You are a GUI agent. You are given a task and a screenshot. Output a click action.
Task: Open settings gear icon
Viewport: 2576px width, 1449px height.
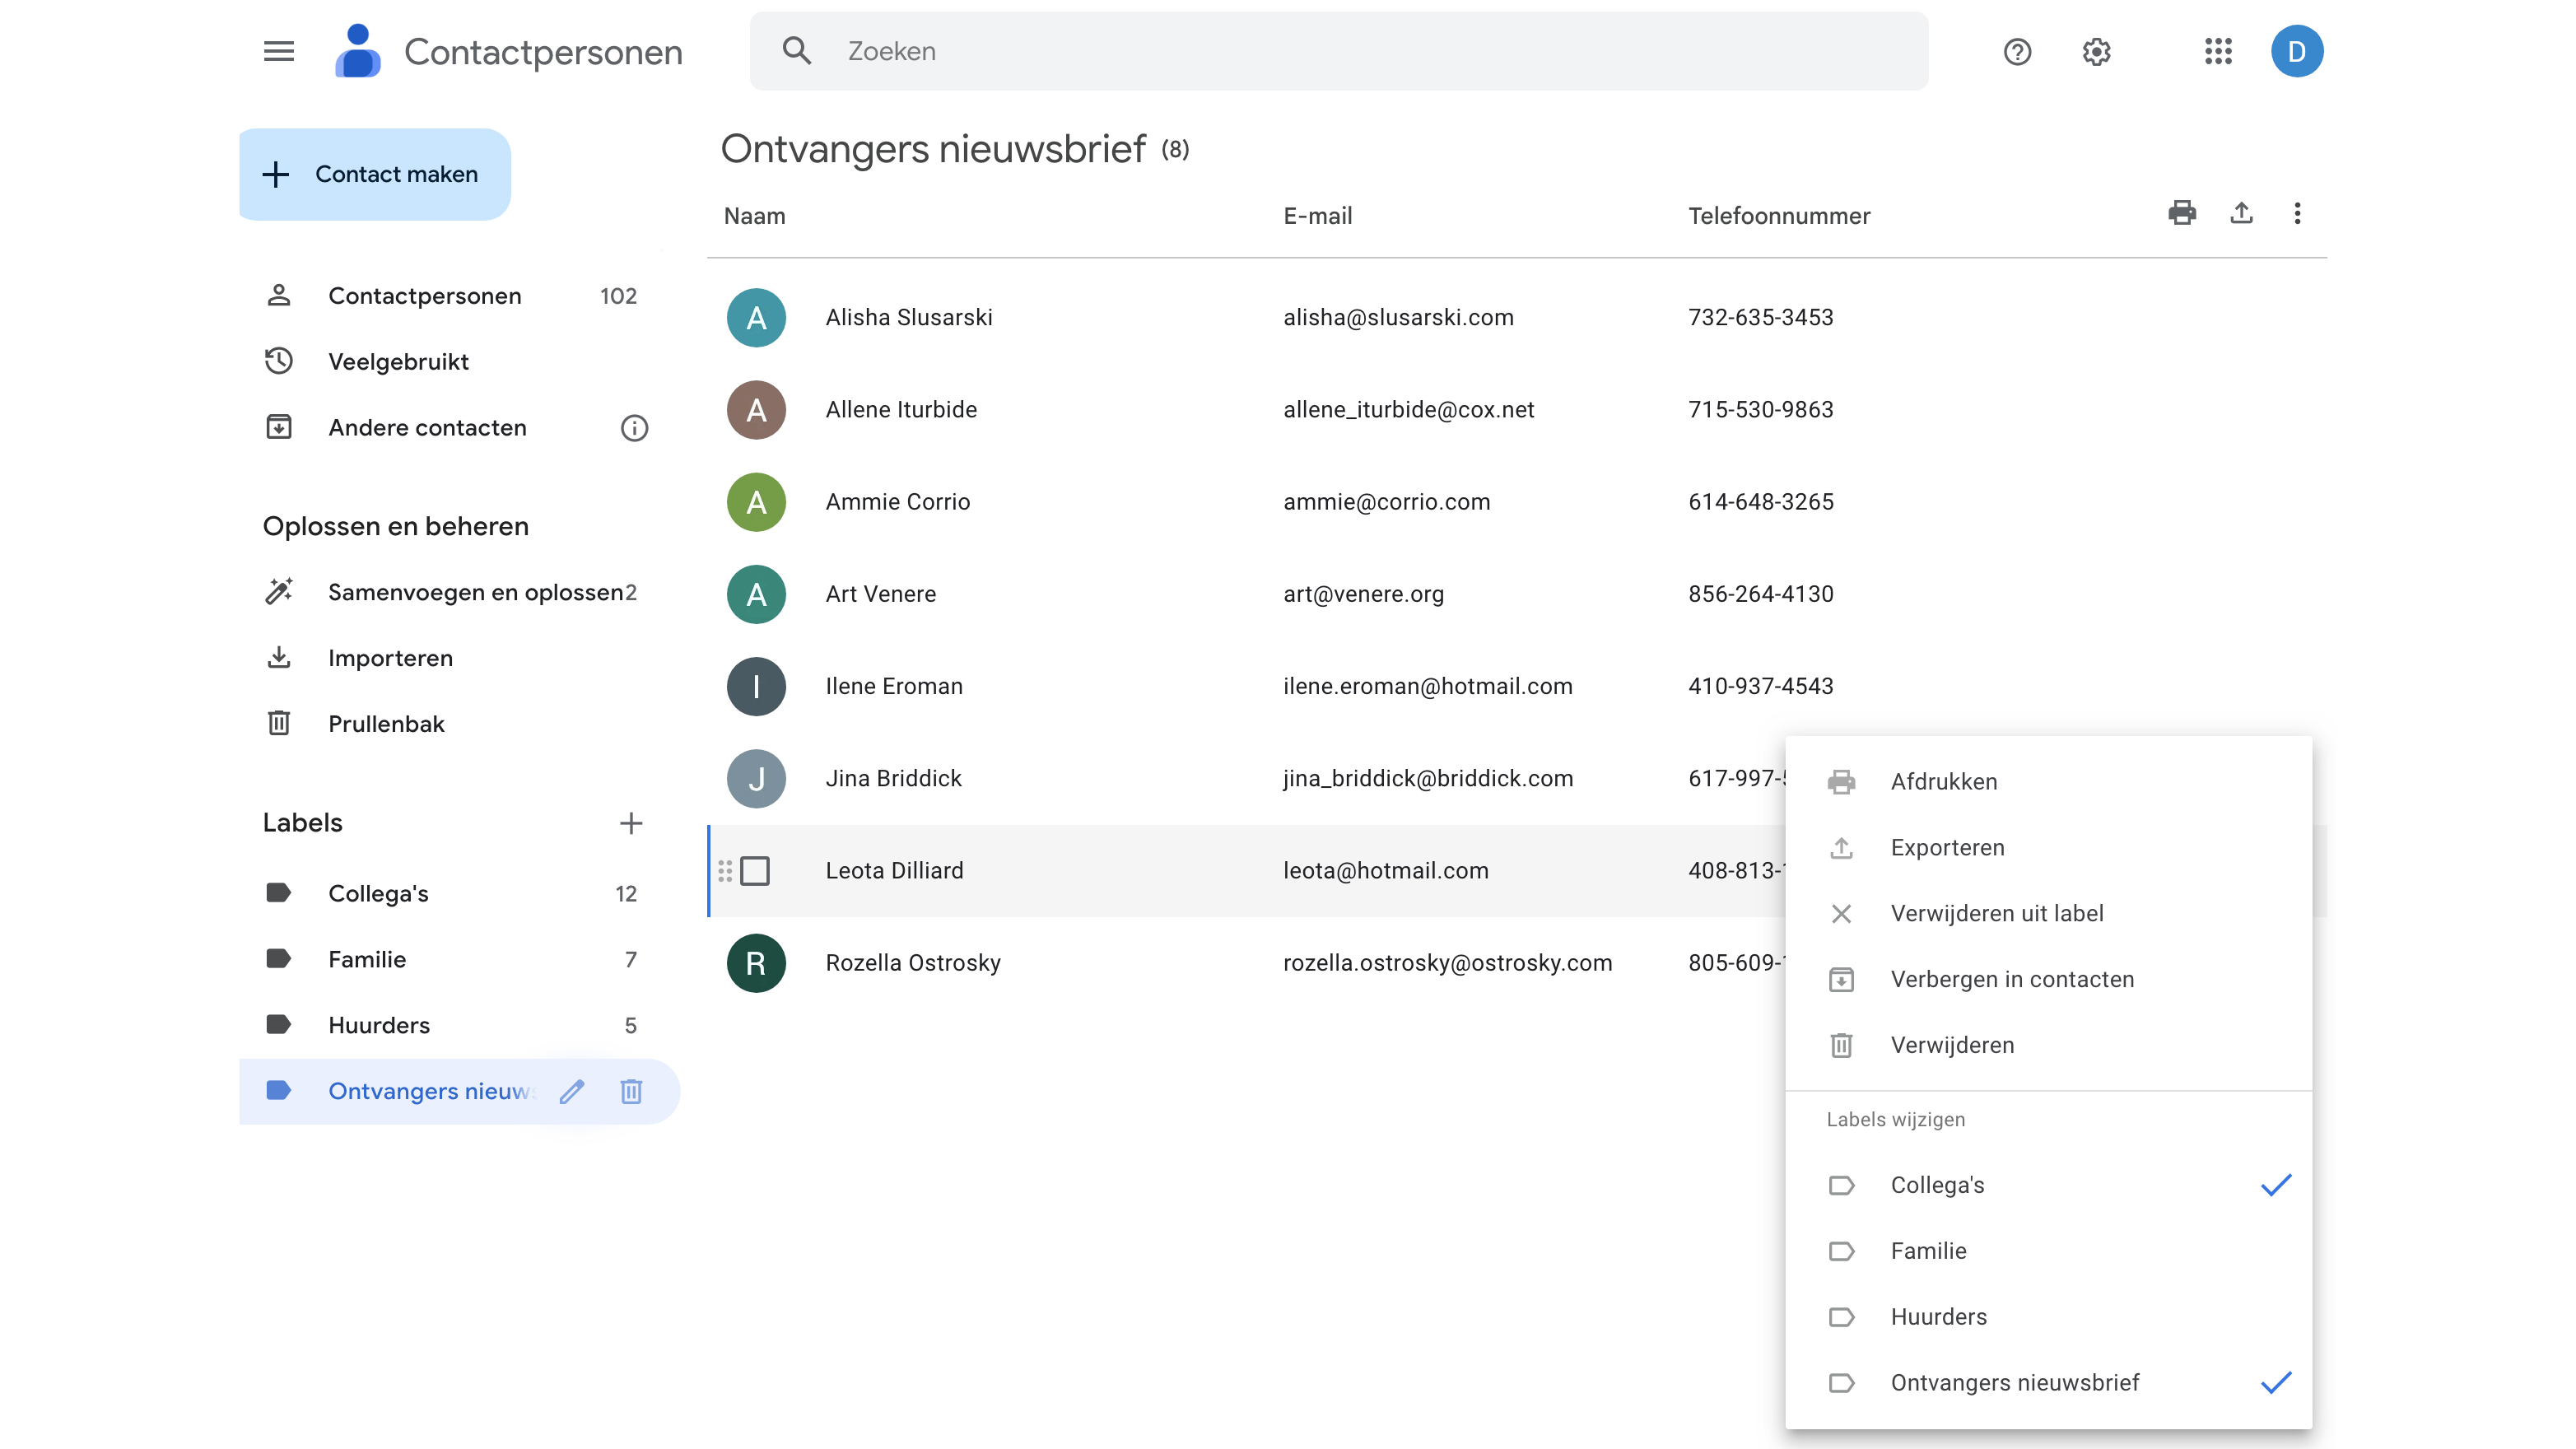[2096, 51]
